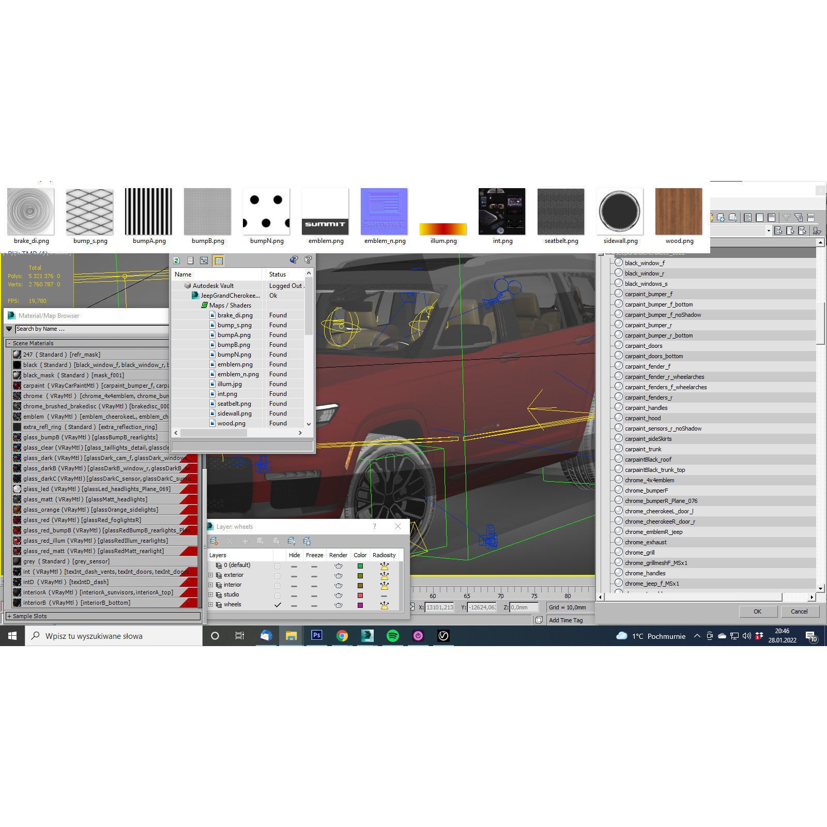The height and width of the screenshot is (827, 827).
Task: Toggle Hide for the exterior layer
Action: coord(294,576)
